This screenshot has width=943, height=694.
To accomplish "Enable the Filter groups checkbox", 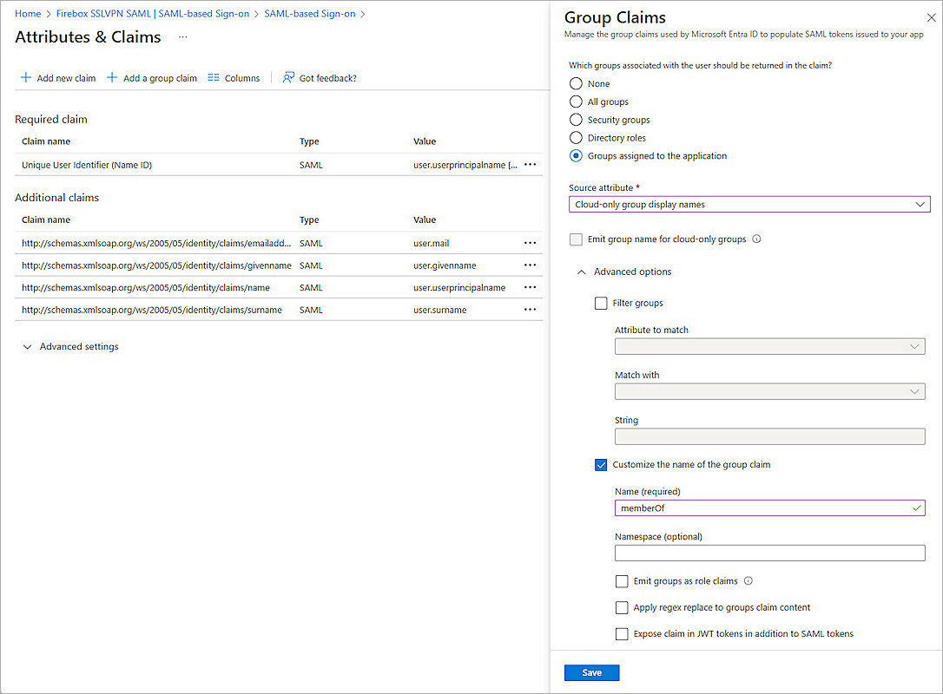I will tap(600, 303).
